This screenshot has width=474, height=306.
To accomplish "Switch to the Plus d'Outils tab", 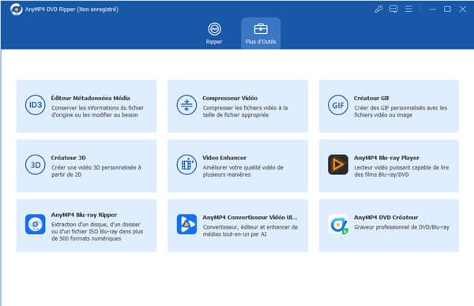I will 261,33.
